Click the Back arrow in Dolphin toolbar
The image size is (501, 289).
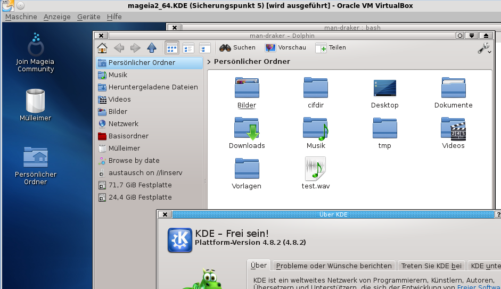[119, 48]
